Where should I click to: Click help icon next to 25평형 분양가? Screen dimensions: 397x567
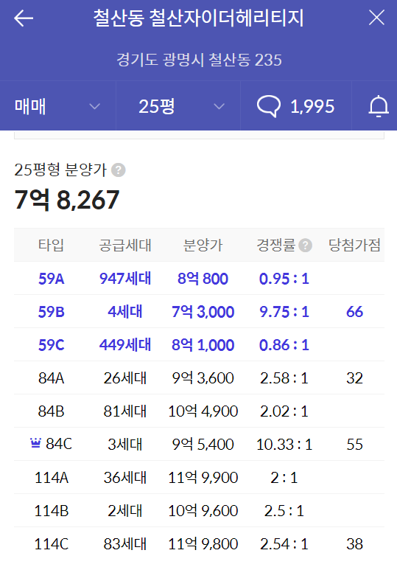click(x=118, y=170)
